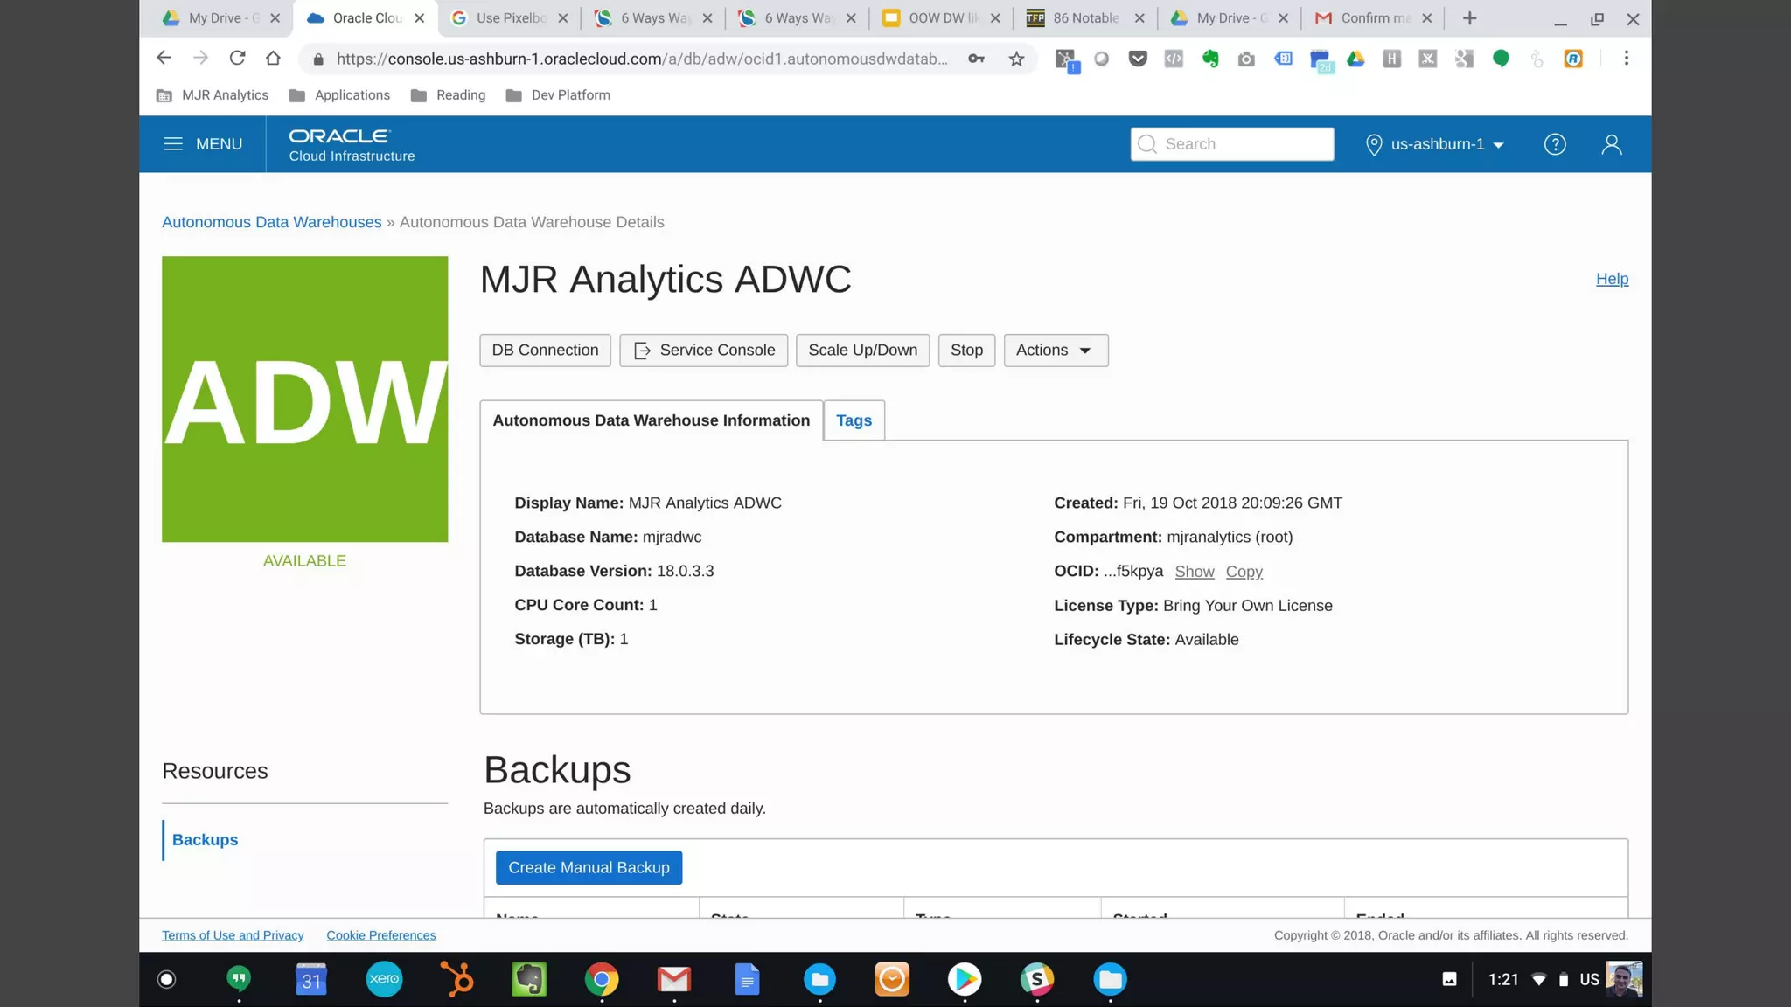
Task: Open the camera screenshot extension
Action: pos(1246,59)
